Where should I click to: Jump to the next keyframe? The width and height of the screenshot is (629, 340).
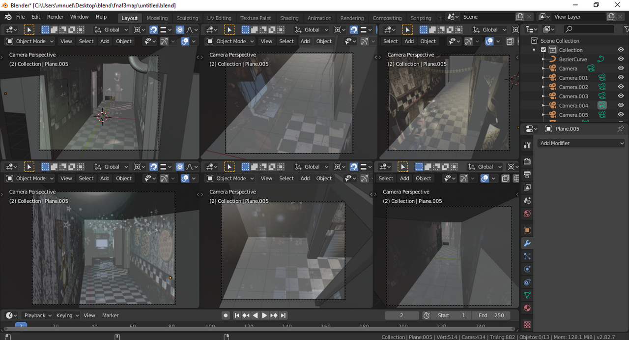click(x=274, y=315)
